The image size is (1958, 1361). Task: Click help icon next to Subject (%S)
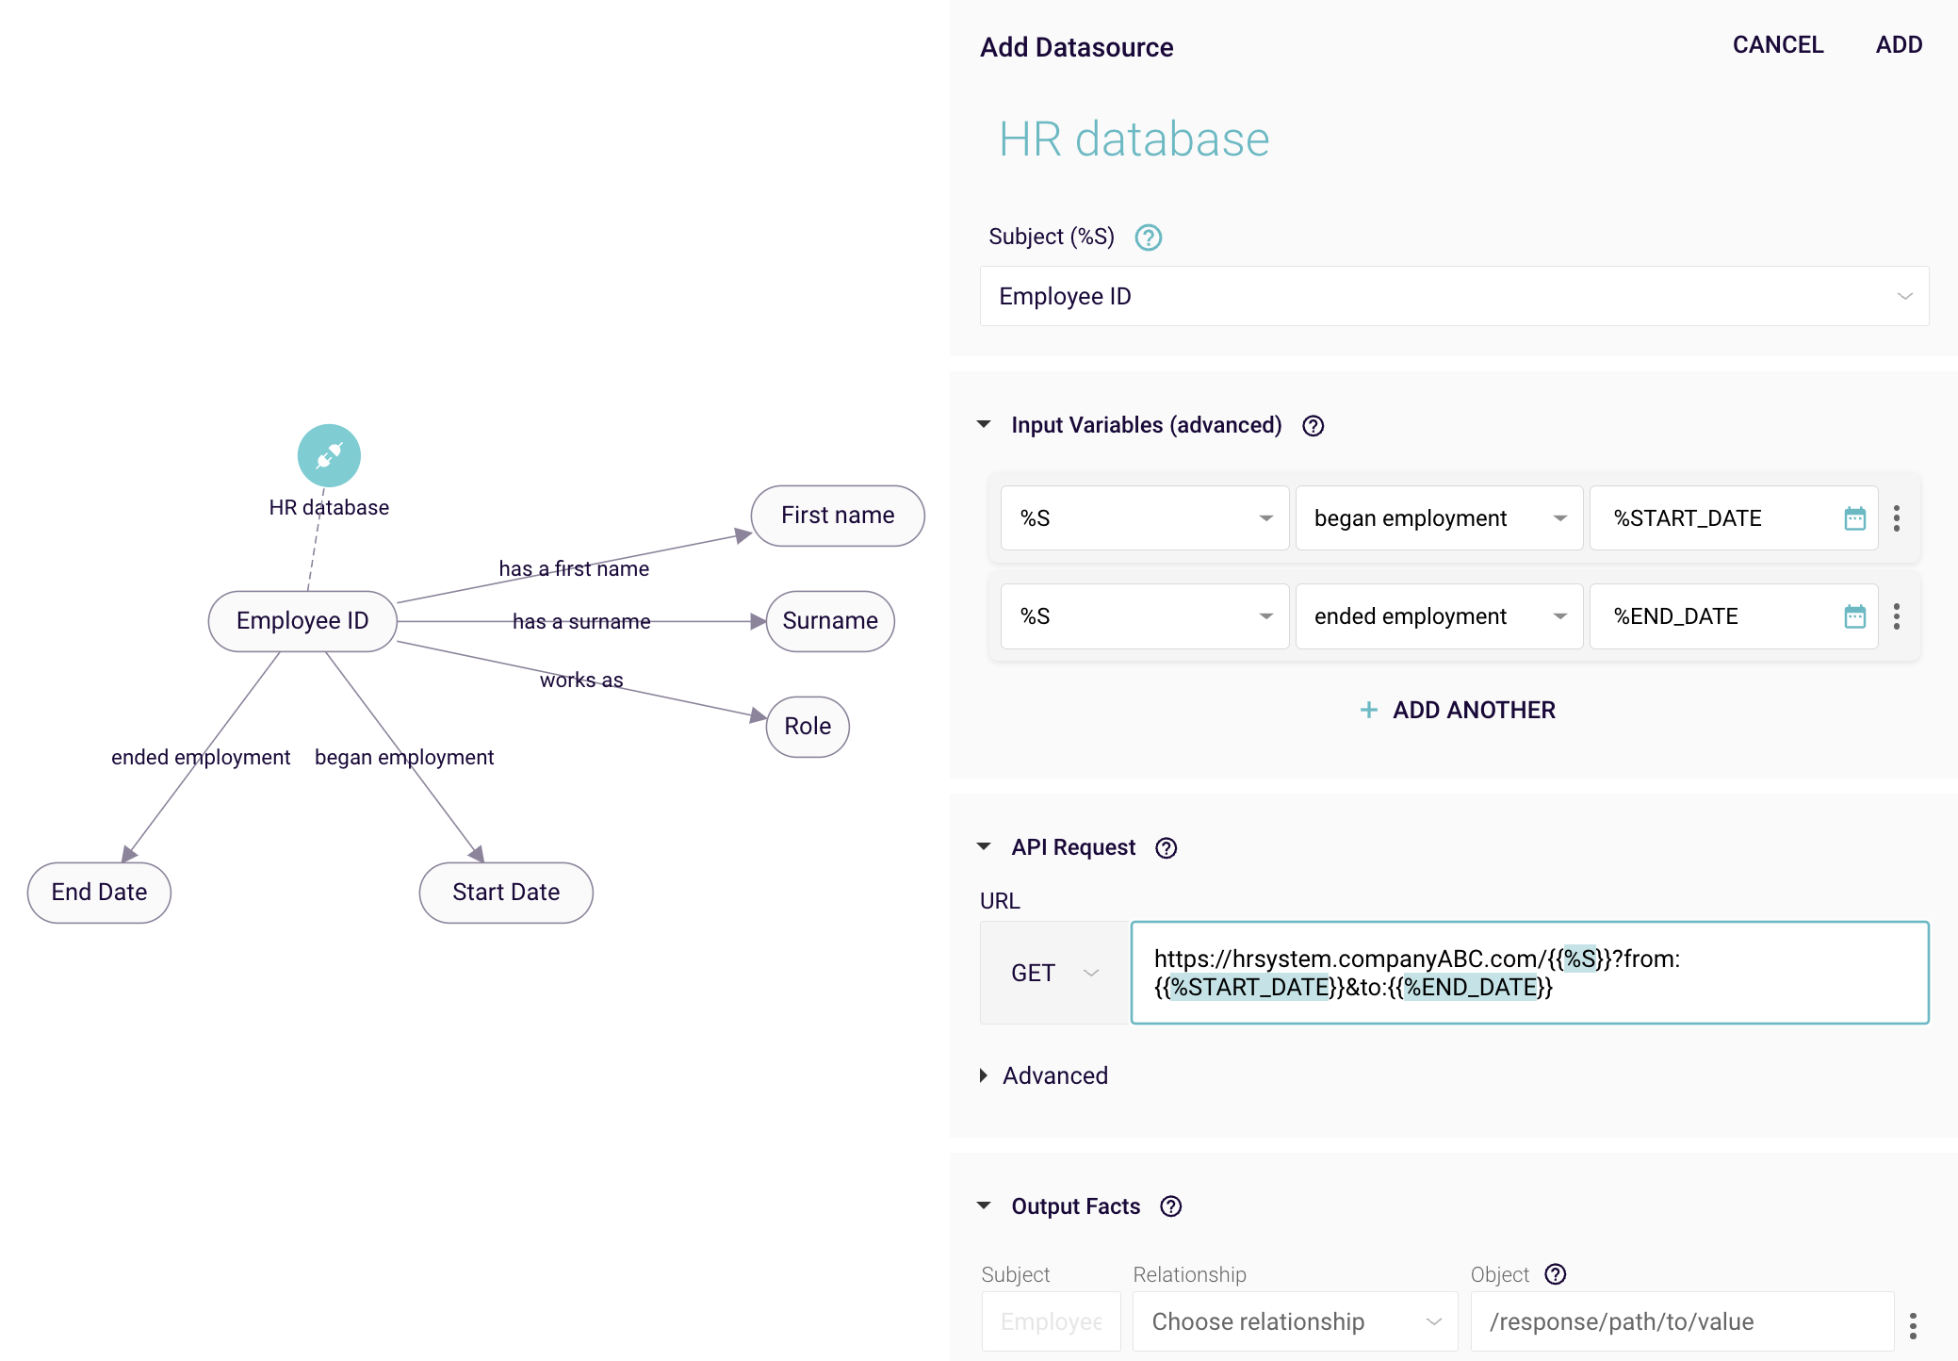1148,238
